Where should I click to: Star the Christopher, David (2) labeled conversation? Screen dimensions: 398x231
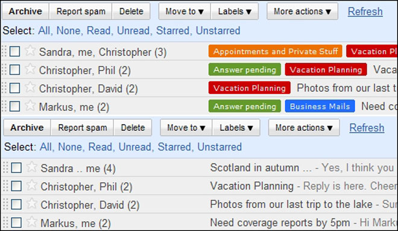30,87
